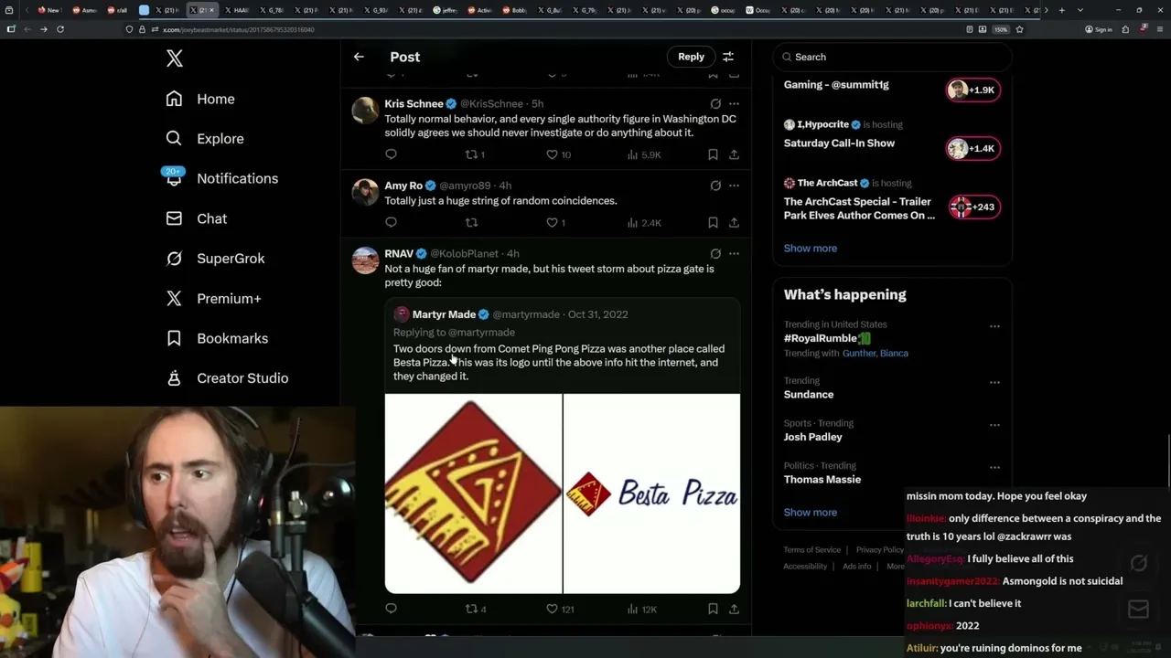This screenshot has width=1171, height=658.
Task: Click the Reply button in the Post header
Action: tap(691, 57)
